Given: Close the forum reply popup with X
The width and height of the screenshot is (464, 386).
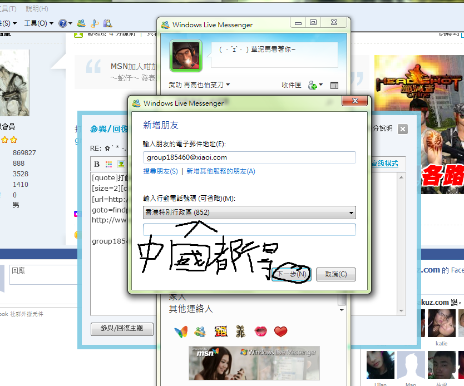Looking at the screenshot, I should click(x=402, y=129).
